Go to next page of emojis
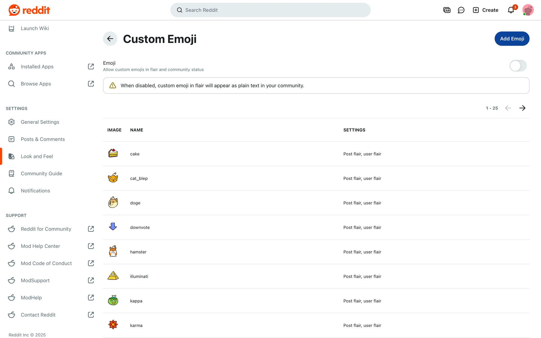 tap(522, 108)
